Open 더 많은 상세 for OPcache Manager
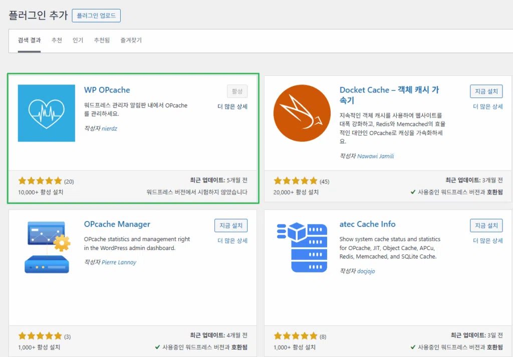Image resolution: width=513 pixels, height=357 pixels. [232, 240]
